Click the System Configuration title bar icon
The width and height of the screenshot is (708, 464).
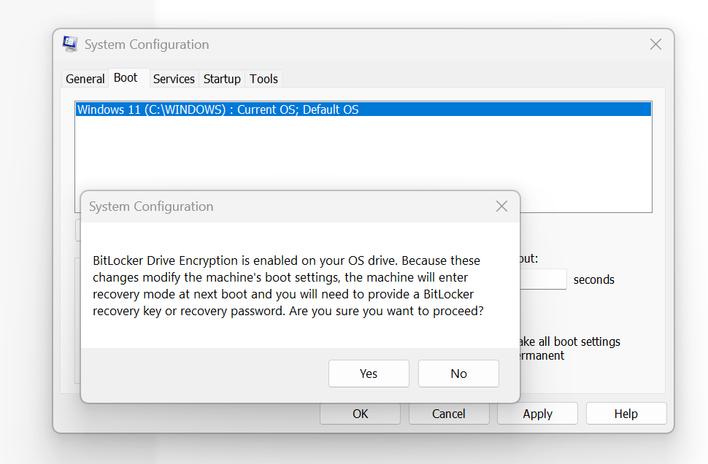point(70,44)
